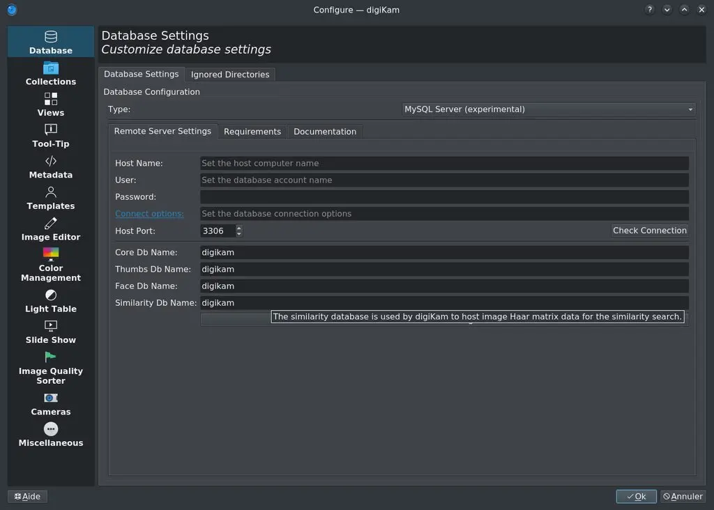
Task: Select the Collections sidebar icon
Action: click(x=50, y=73)
